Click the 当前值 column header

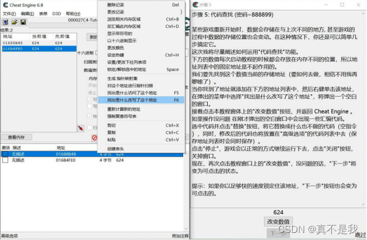click(42, 36)
